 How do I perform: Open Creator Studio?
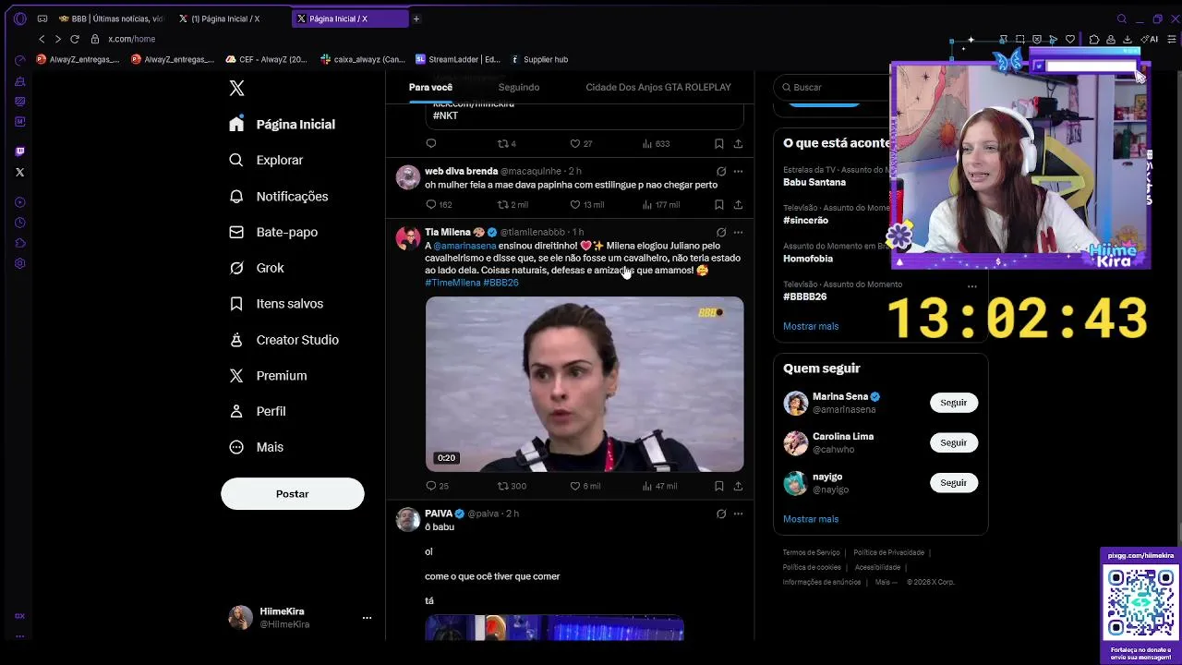pos(283,340)
